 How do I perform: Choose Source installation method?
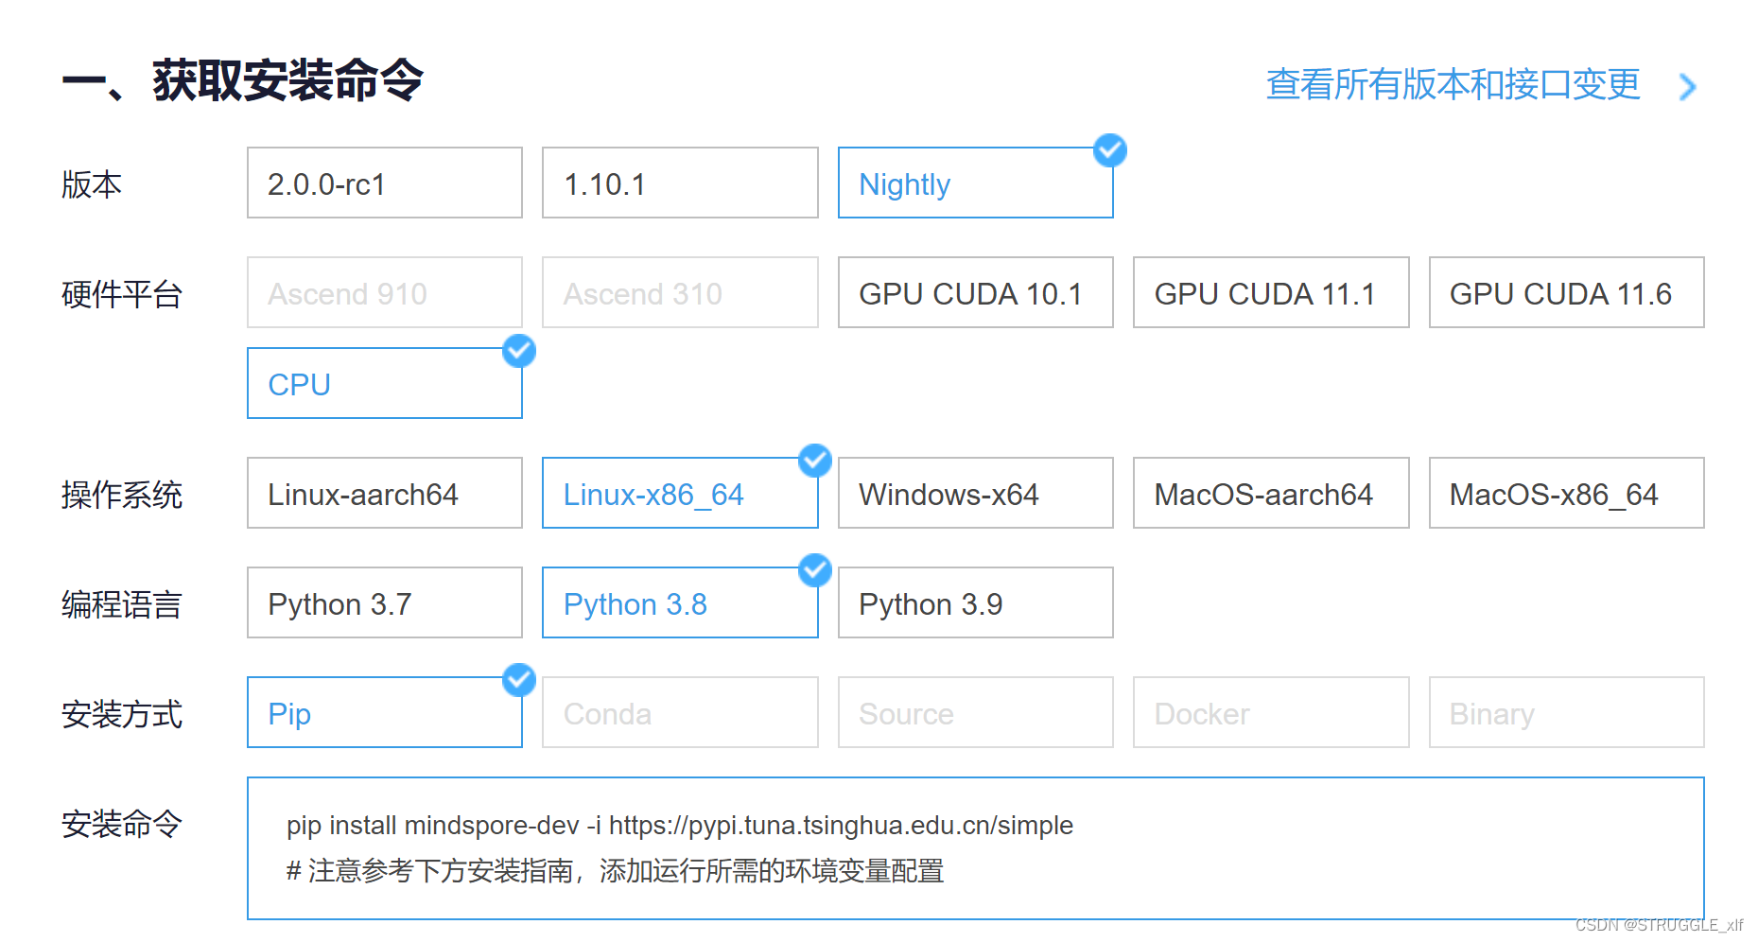(975, 712)
